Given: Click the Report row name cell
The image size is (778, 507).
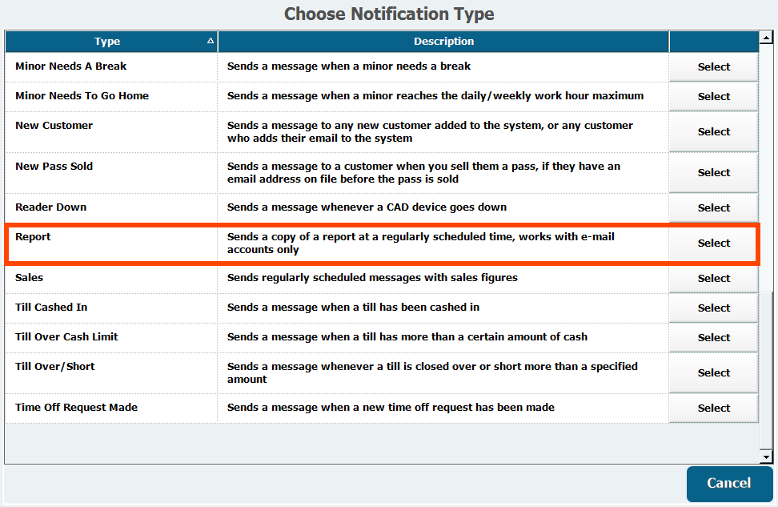Looking at the screenshot, I should click(x=33, y=237).
